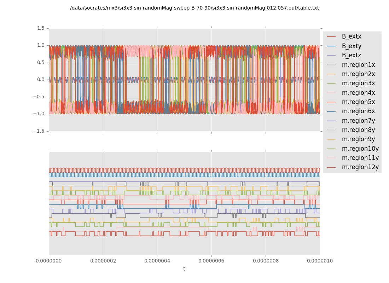Image resolution: width=389 pixels, height=283 pixels.
Task: Click the 0.0 y-axis tick label
Action: [41, 79]
